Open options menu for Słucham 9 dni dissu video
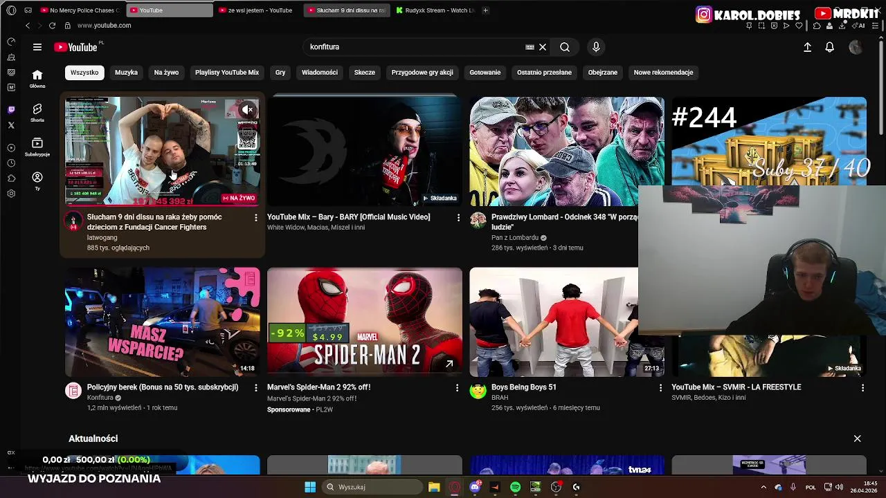Viewport: 886px width, 498px height. tap(255, 218)
